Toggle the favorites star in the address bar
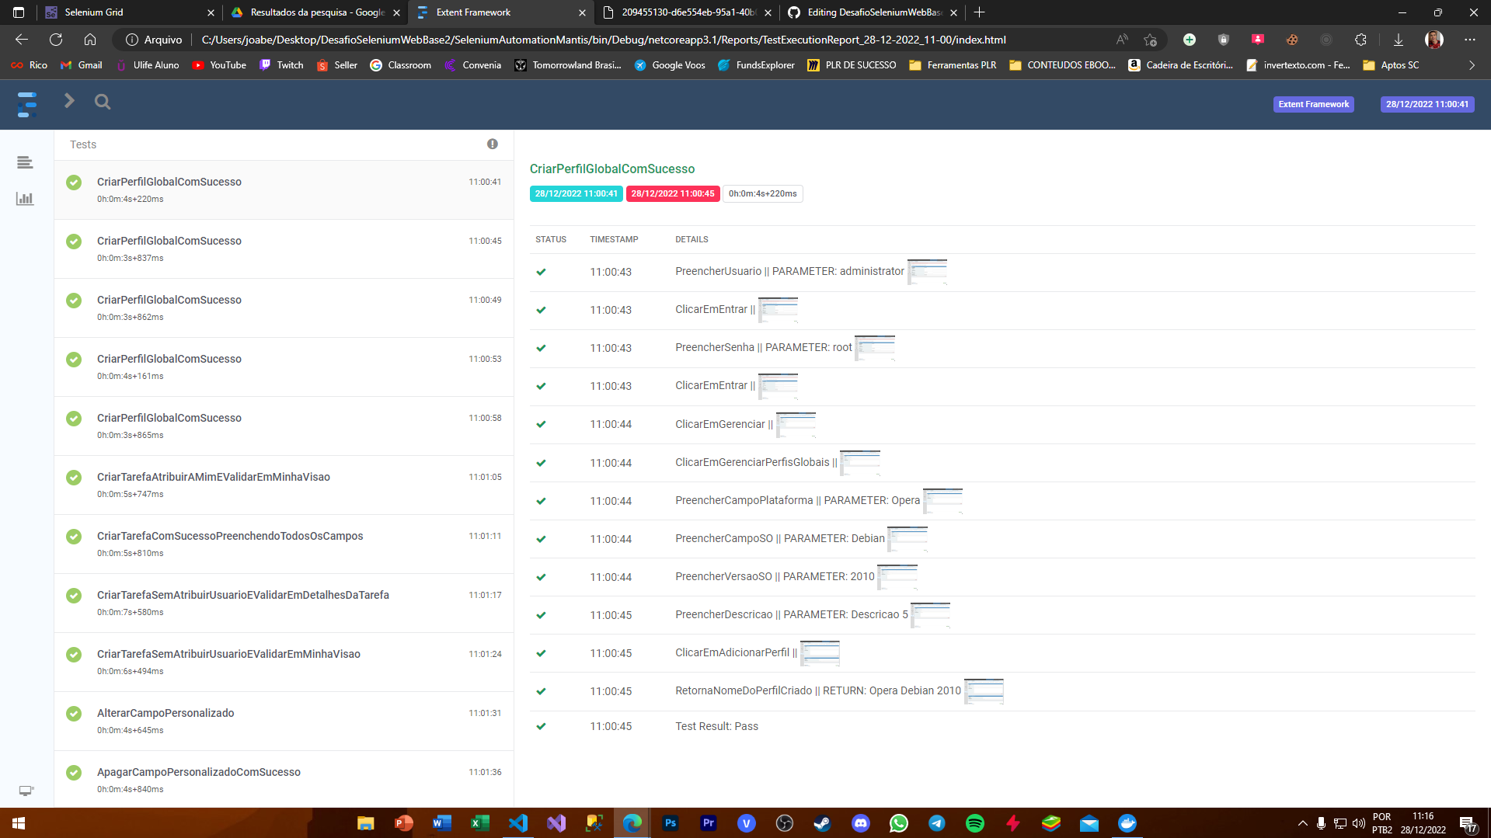 click(x=1151, y=40)
